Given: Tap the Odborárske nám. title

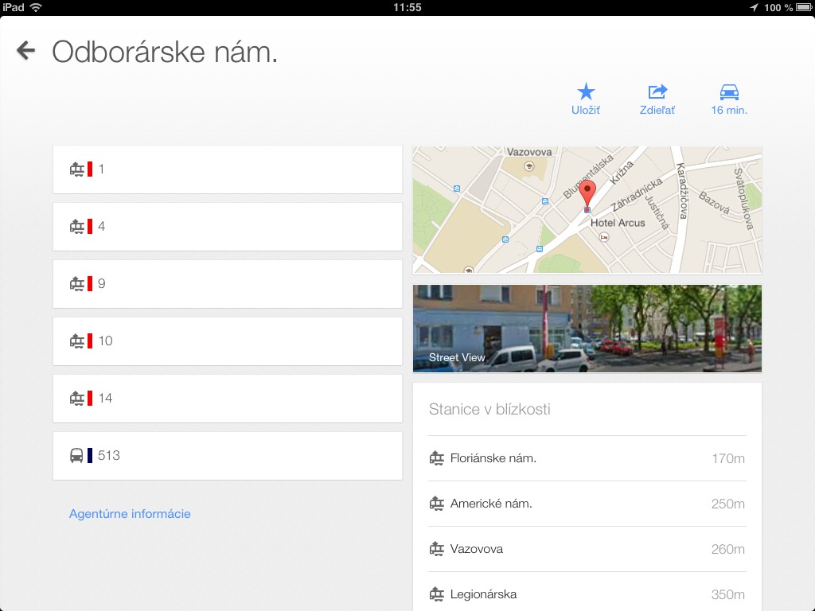Looking at the screenshot, I should tap(165, 52).
